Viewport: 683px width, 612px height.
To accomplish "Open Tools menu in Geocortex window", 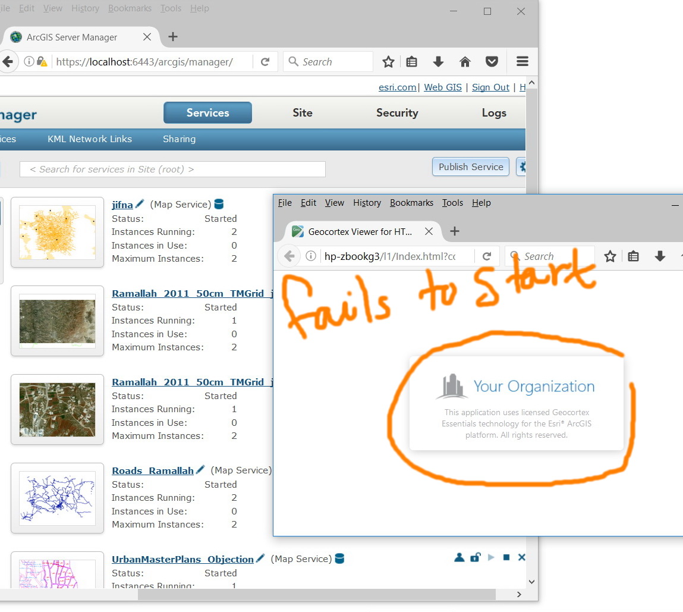I will (x=452, y=203).
